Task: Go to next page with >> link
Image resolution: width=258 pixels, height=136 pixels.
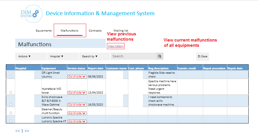Action: pos(27,131)
